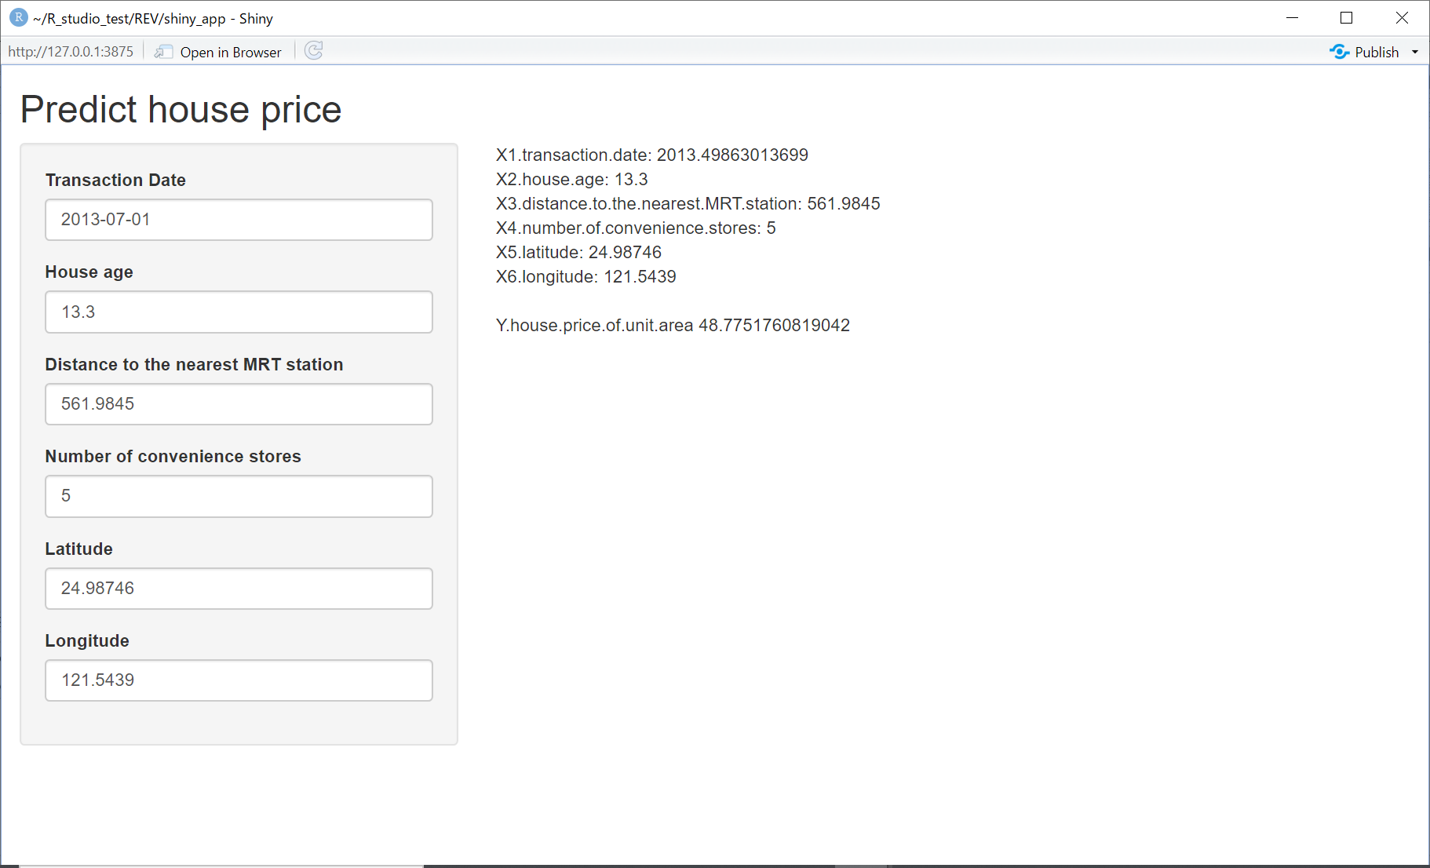This screenshot has width=1430, height=868.
Task: Select the X1.transaction.date output line
Action: pos(652,155)
